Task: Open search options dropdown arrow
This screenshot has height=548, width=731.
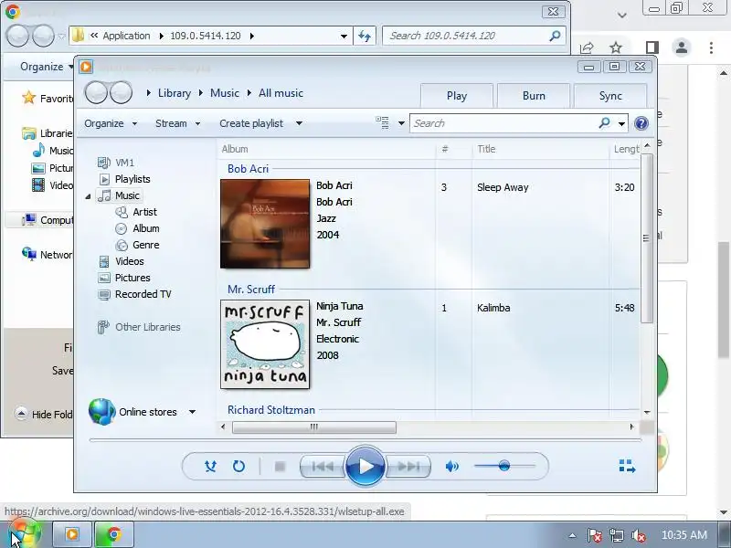Action: tap(622, 124)
